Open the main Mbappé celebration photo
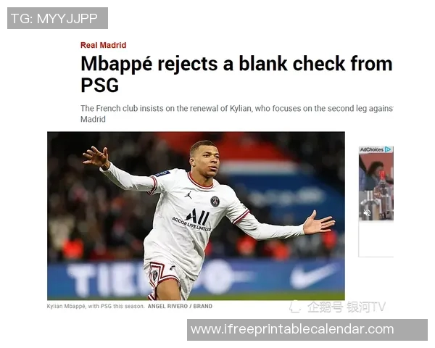Image resolution: width=435 pixels, height=348 pixels. tap(196, 215)
